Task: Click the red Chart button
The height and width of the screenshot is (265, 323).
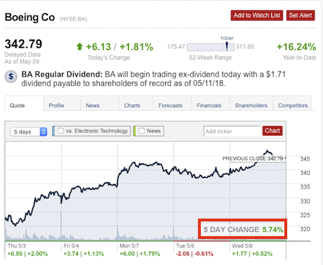Action: click(x=272, y=131)
